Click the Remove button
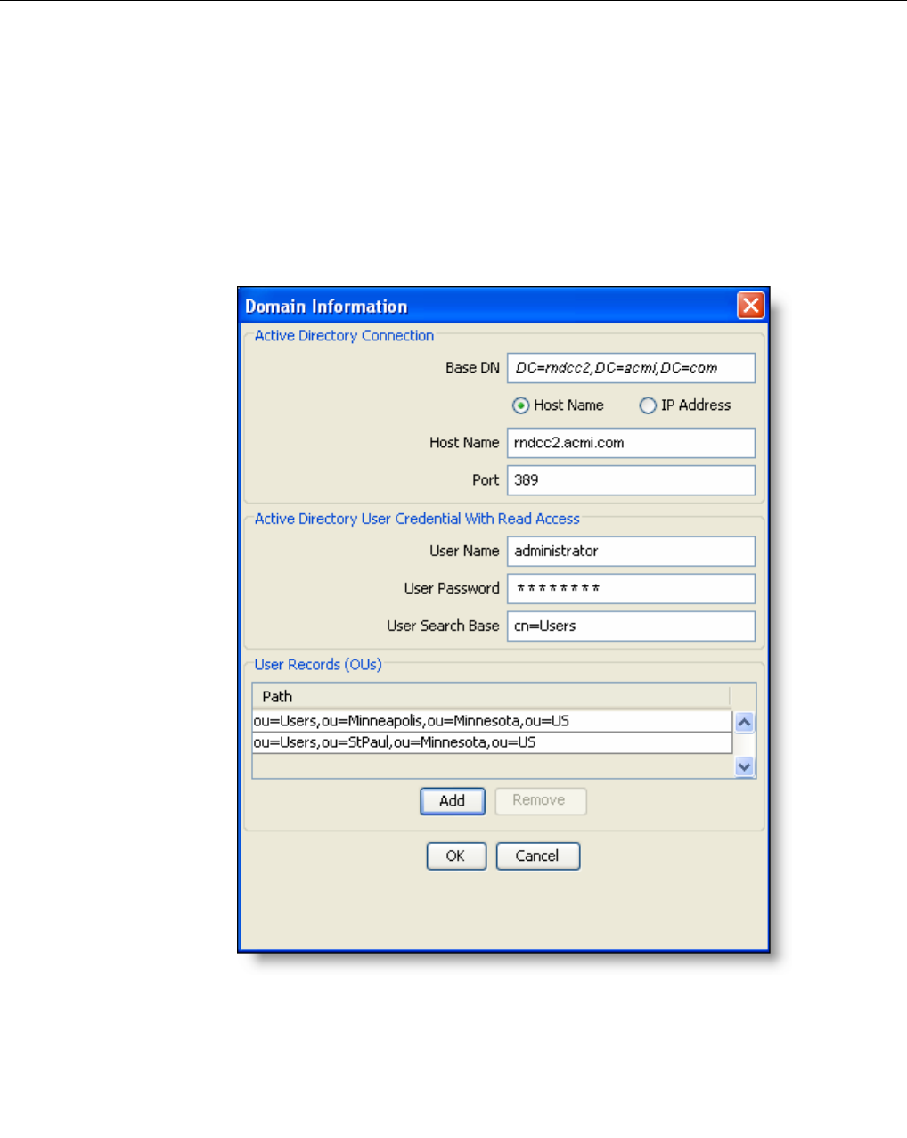This screenshot has height=1138, width=907. [x=540, y=801]
